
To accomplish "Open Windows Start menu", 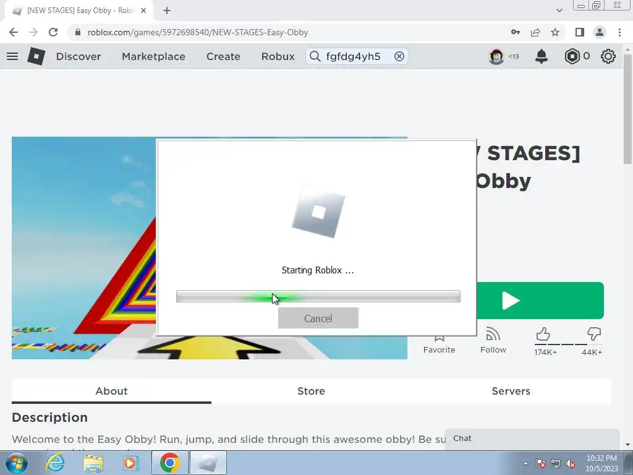I will coord(17,463).
